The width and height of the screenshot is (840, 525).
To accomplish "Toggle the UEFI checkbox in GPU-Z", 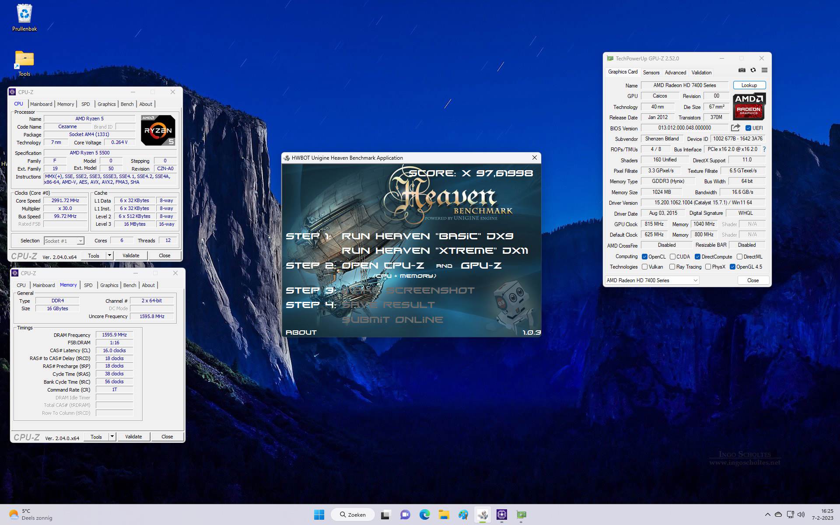I will coord(748,128).
